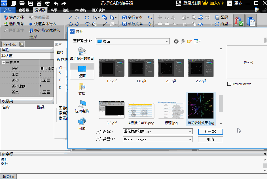Viewport: 267px width, 179px height.
Task: Select 网络 in the places sidebar
Action: click(x=82, y=124)
